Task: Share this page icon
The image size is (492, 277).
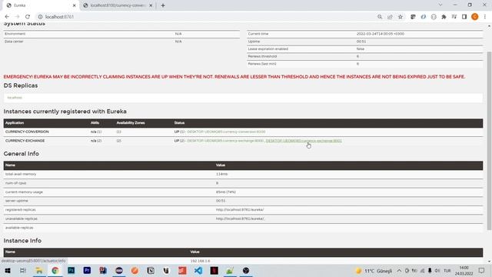Action: (x=390, y=17)
